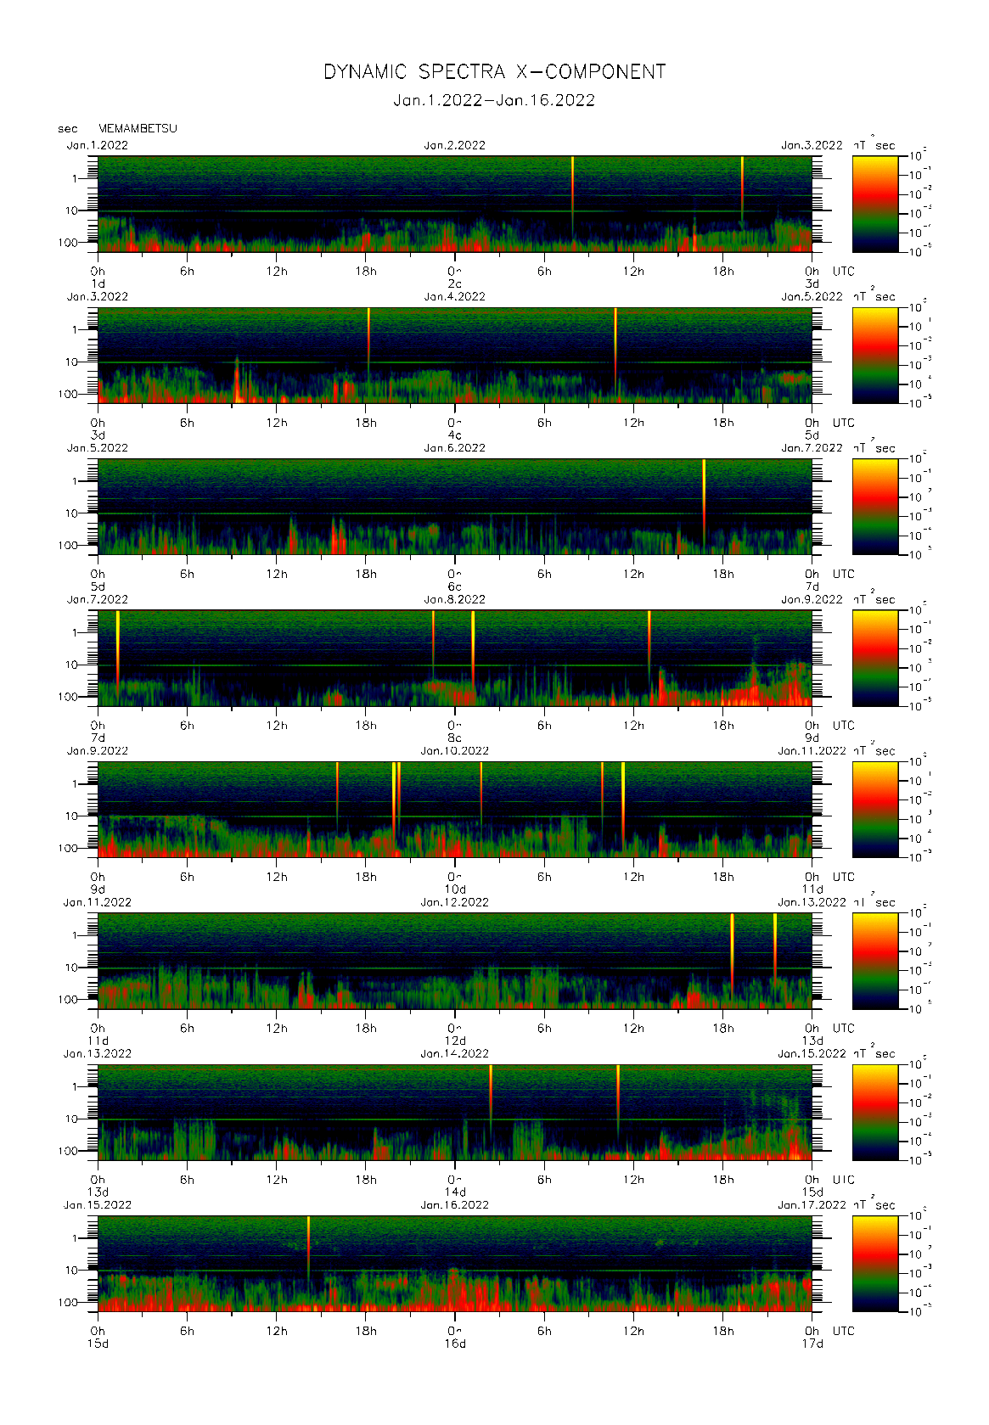Click the bright spike near 16h on Jan.9

click(337, 794)
